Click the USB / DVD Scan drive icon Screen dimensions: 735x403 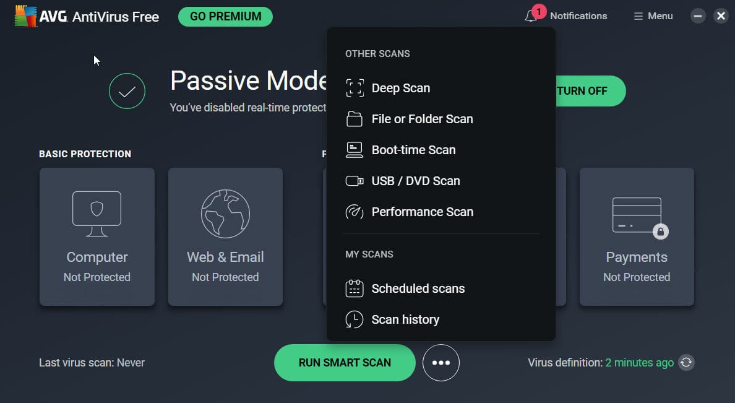point(355,181)
